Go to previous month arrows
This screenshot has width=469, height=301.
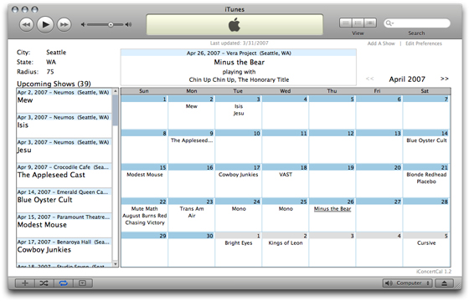click(369, 79)
